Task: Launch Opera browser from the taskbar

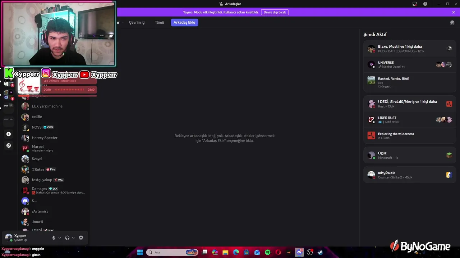Action: [x=278, y=252]
